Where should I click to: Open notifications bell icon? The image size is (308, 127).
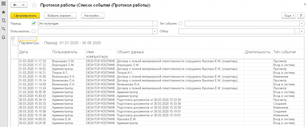[x=3, y=37]
